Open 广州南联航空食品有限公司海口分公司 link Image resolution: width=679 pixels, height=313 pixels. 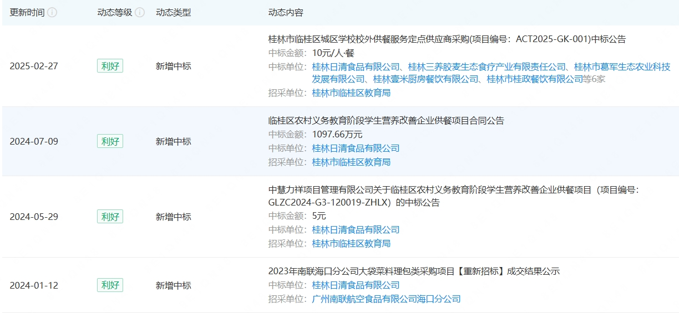386,299
